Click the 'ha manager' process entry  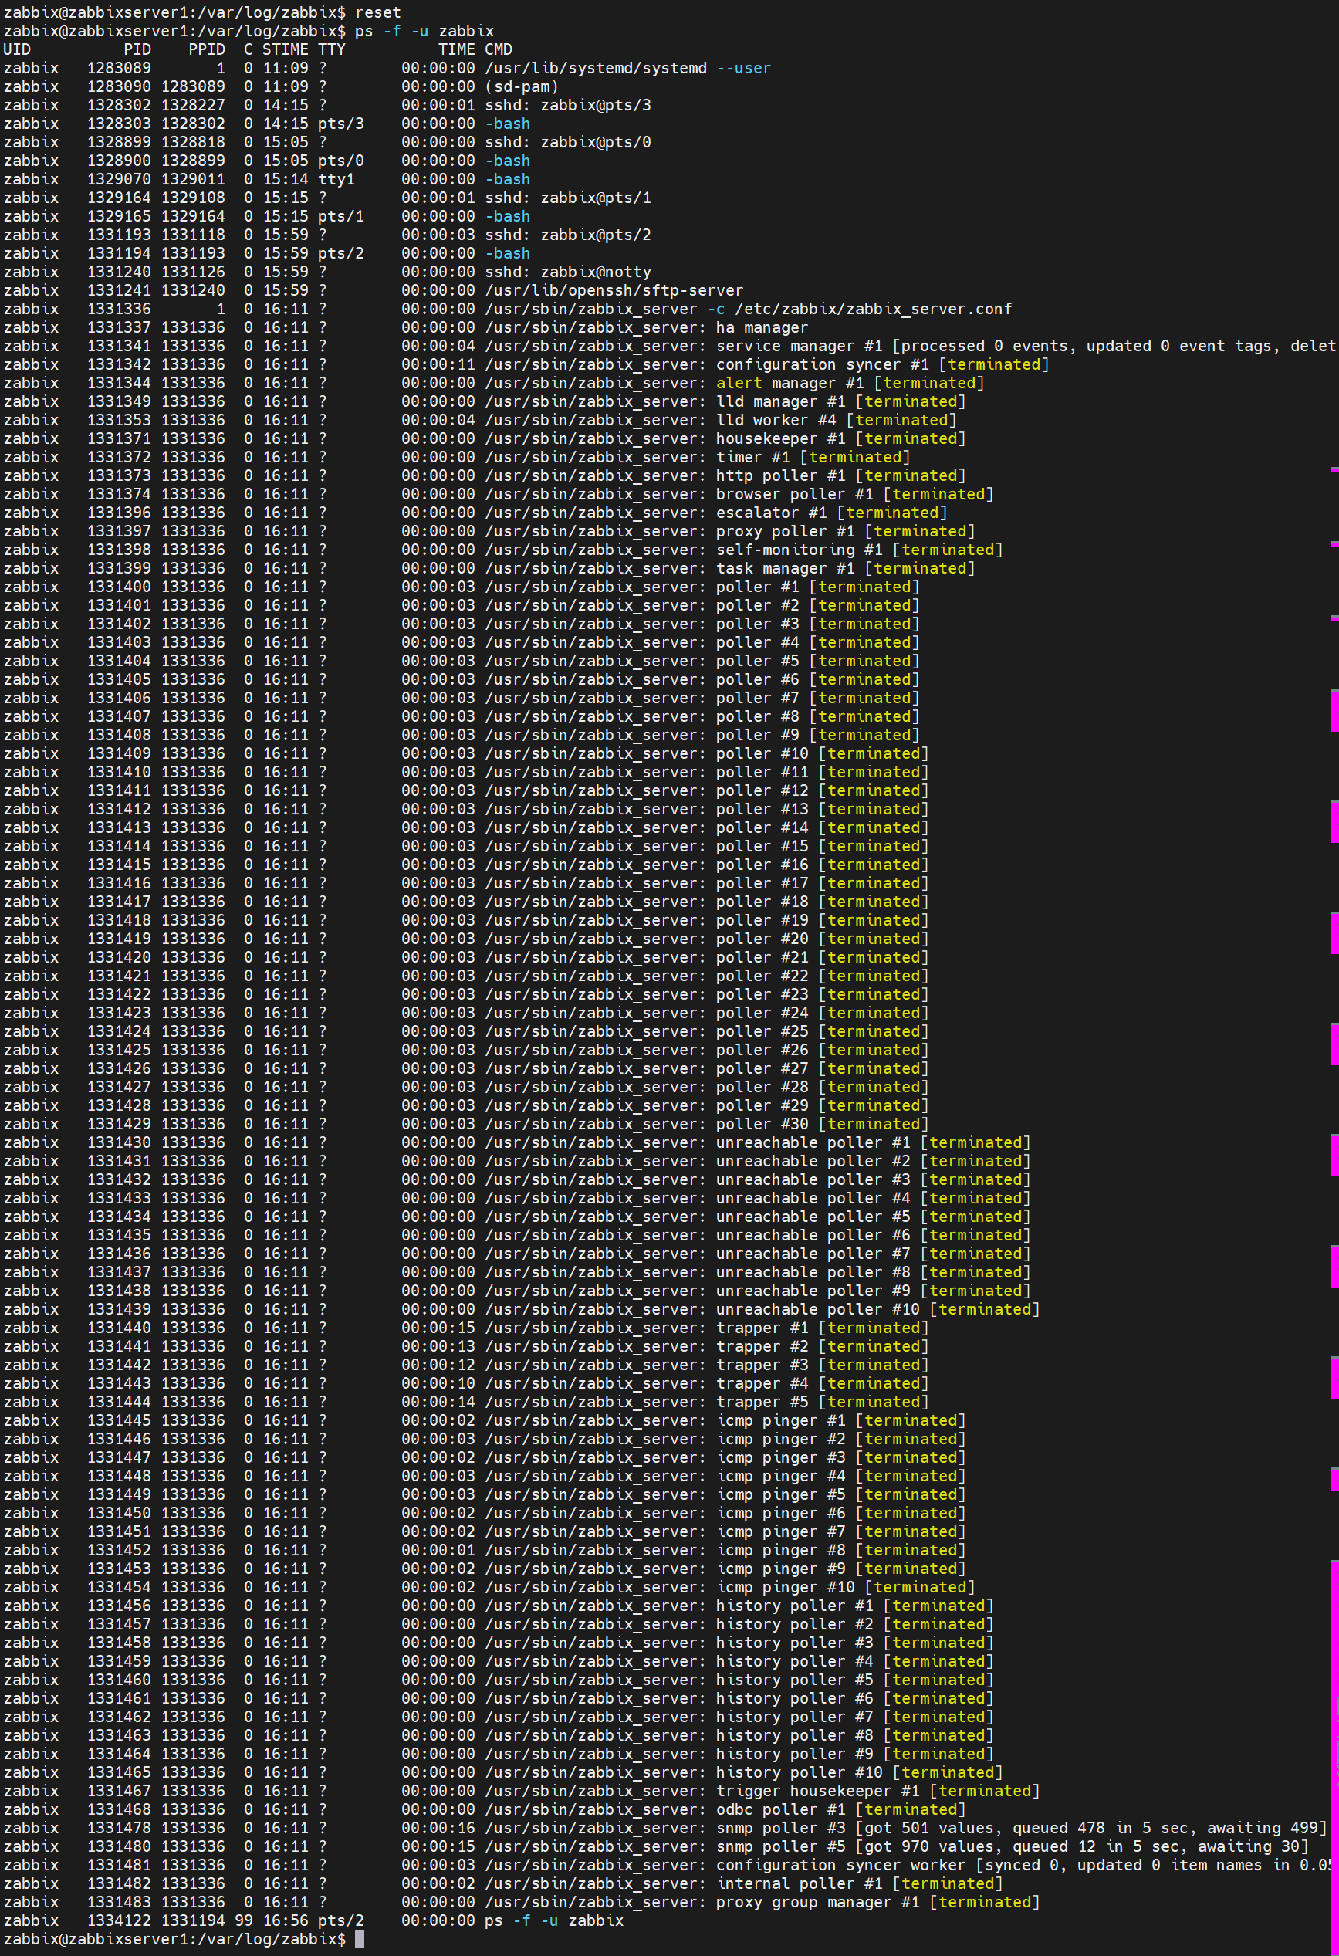click(x=762, y=327)
